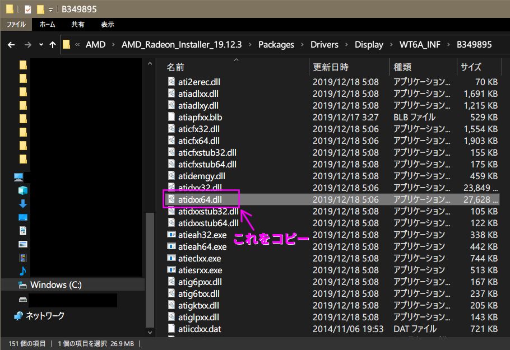Viewport: 510px width, 350px height.
Task: Sort by 更新日時 column header
Action: point(331,67)
